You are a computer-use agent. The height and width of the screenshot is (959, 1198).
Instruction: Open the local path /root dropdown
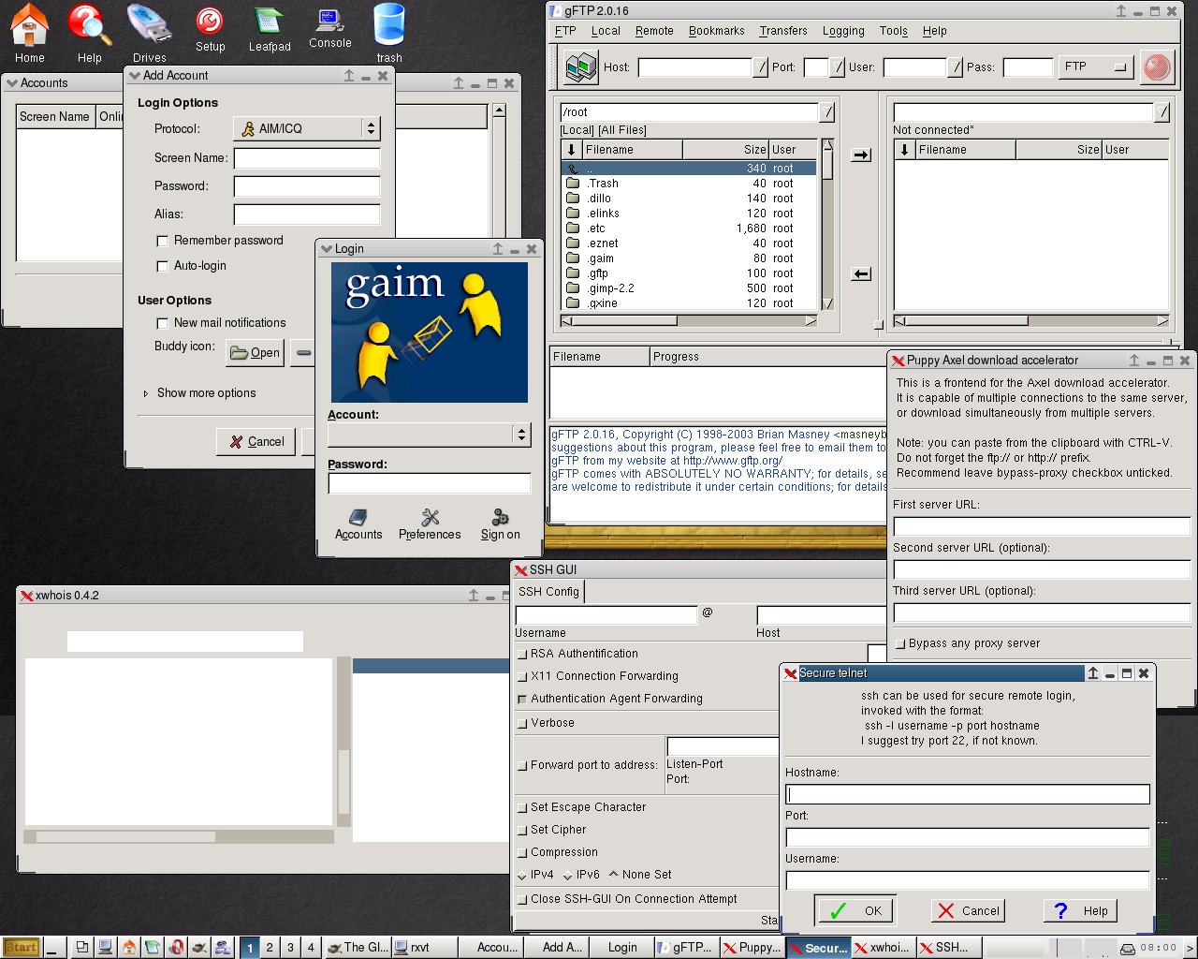tap(827, 112)
